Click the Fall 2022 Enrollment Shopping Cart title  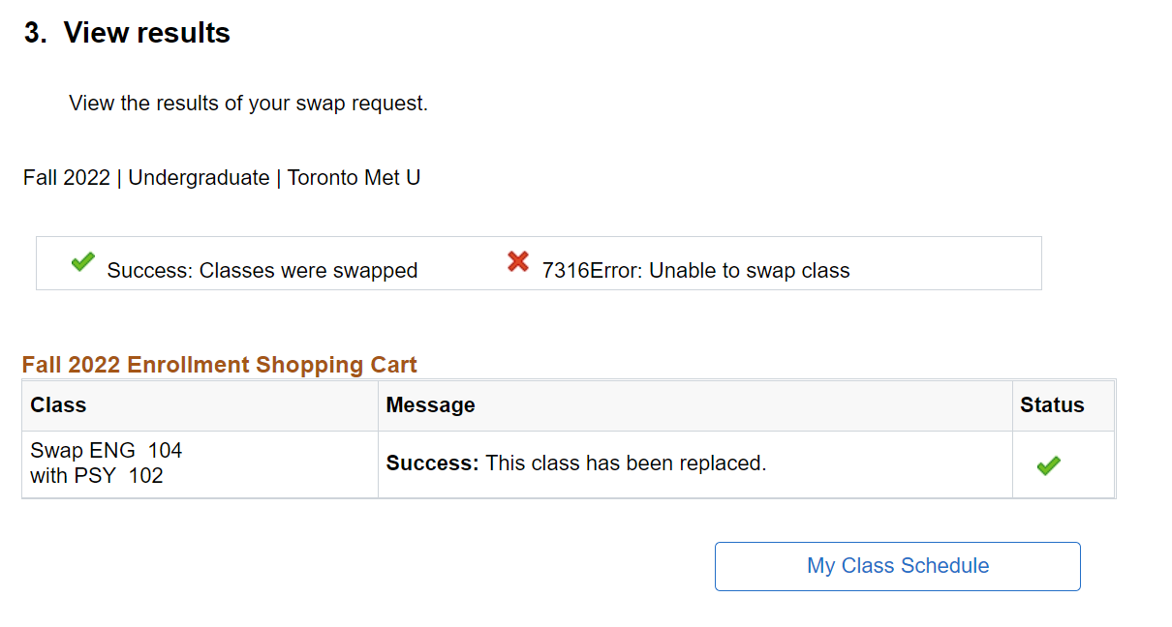[x=220, y=365]
